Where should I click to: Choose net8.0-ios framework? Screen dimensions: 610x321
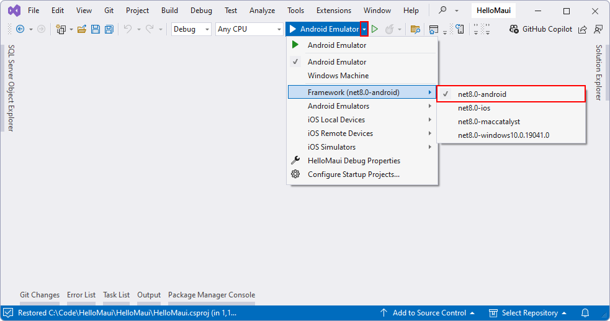coord(511,108)
